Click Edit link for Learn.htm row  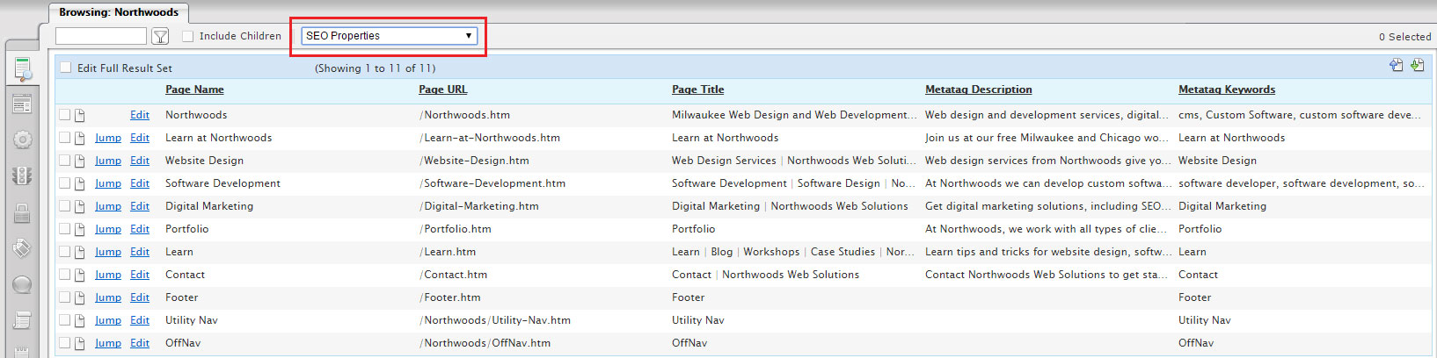click(140, 252)
